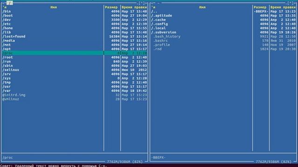
Task: Select the /media directory row
Action: coord(74,40)
